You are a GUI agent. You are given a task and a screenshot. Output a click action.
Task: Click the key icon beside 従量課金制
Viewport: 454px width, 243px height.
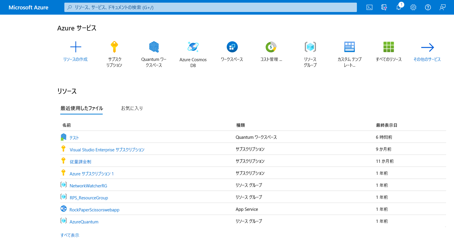click(63, 160)
